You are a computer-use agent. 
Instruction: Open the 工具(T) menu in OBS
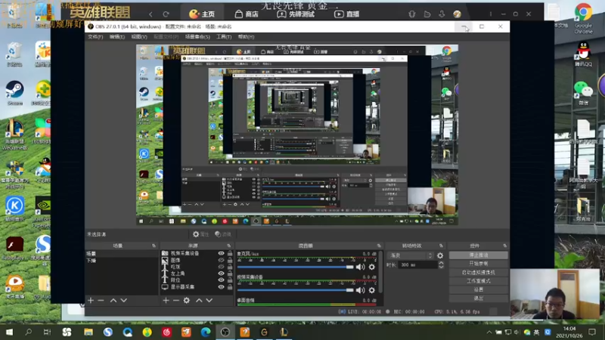pyautogui.click(x=224, y=36)
